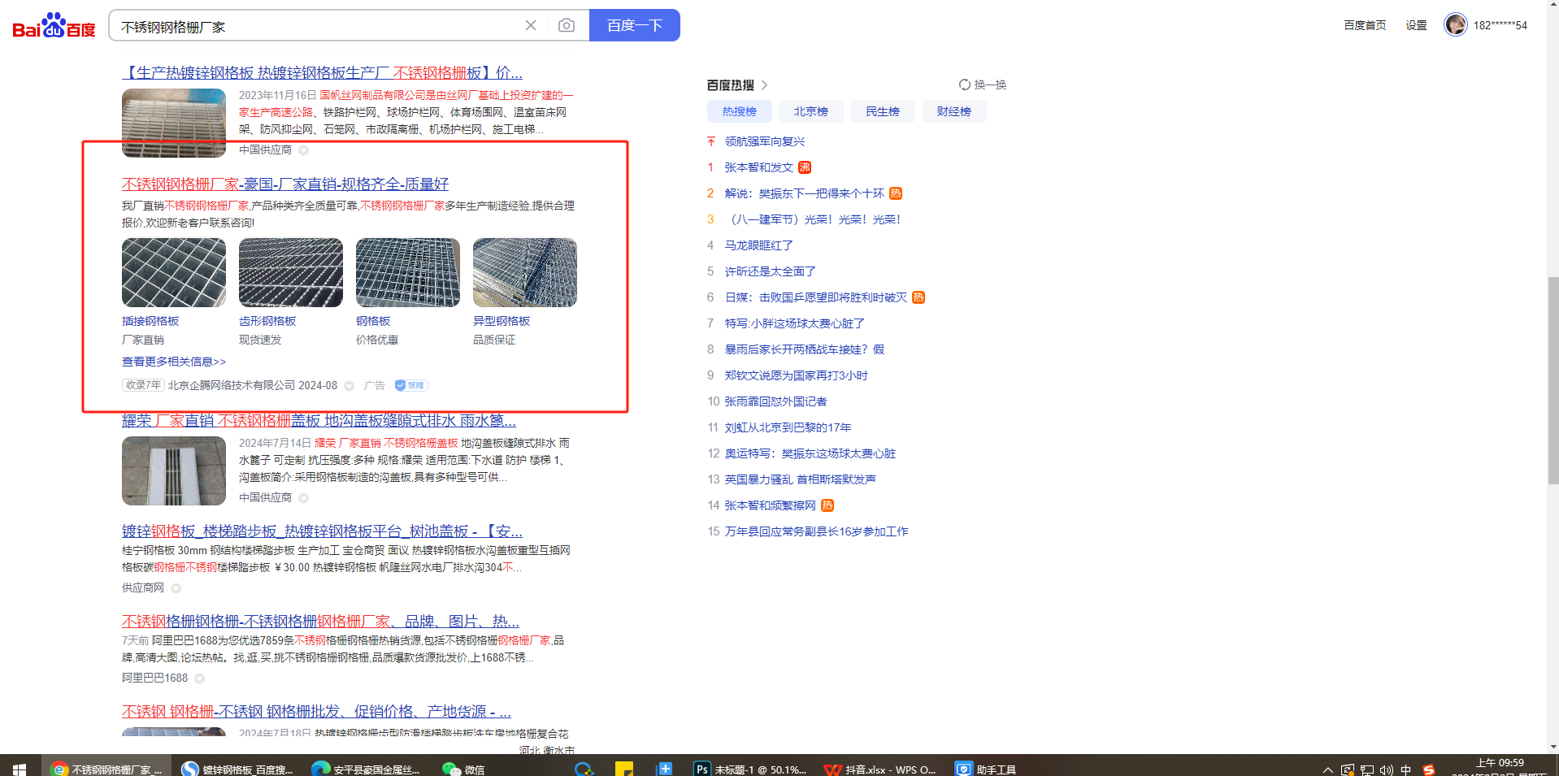The height and width of the screenshot is (776, 1559).
Task: Click the 异型钢格板 link
Action: tap(502, 321)
